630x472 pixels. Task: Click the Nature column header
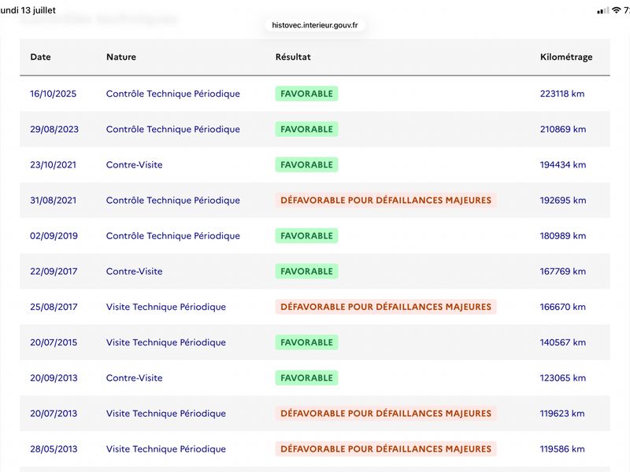coord(121,57)
